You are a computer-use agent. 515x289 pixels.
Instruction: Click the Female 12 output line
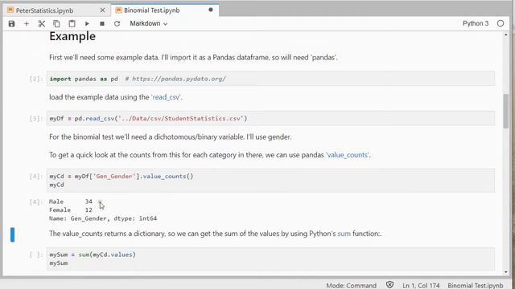[x=71, y=210]
